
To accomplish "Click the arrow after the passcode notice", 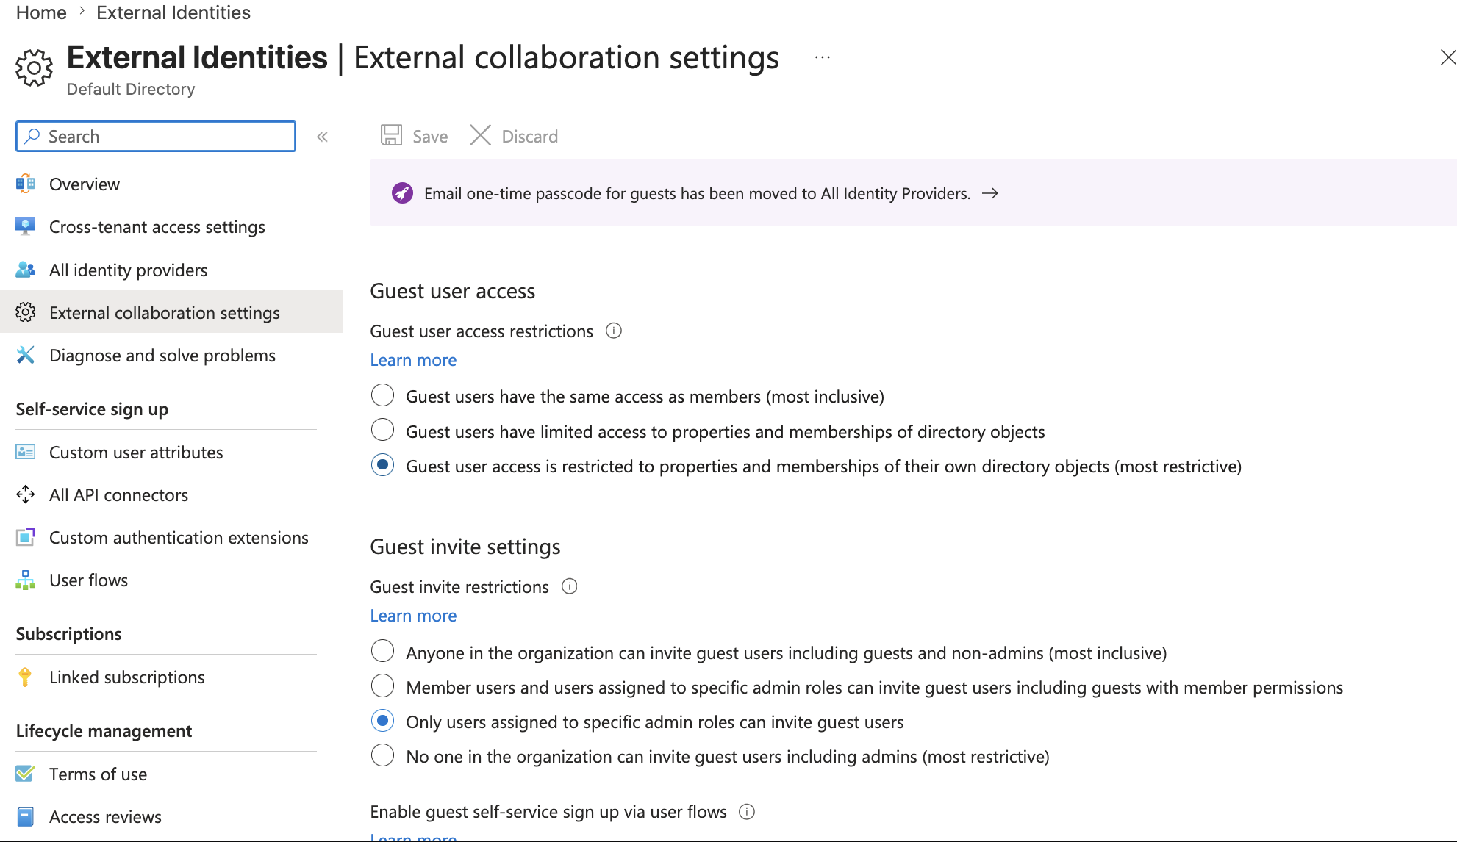I will [990, 193].
